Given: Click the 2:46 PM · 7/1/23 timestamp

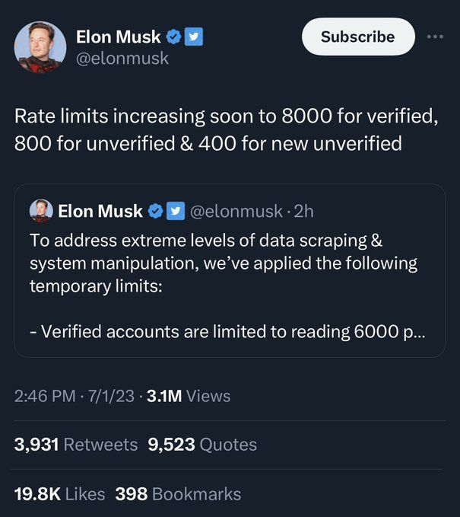Looking at the screenshot, I should (x=75, y=396).
